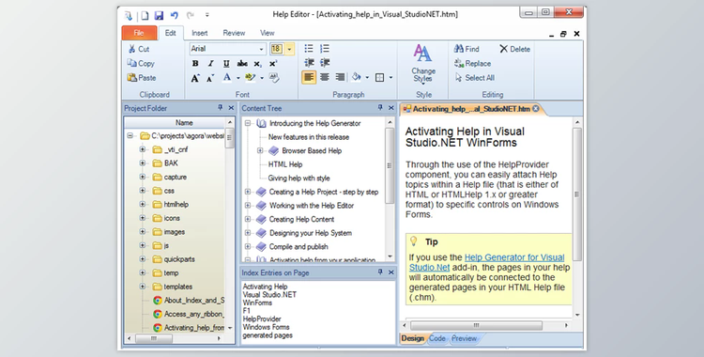
Task: Close the Project Folder panel
Action: pos(231,108)
